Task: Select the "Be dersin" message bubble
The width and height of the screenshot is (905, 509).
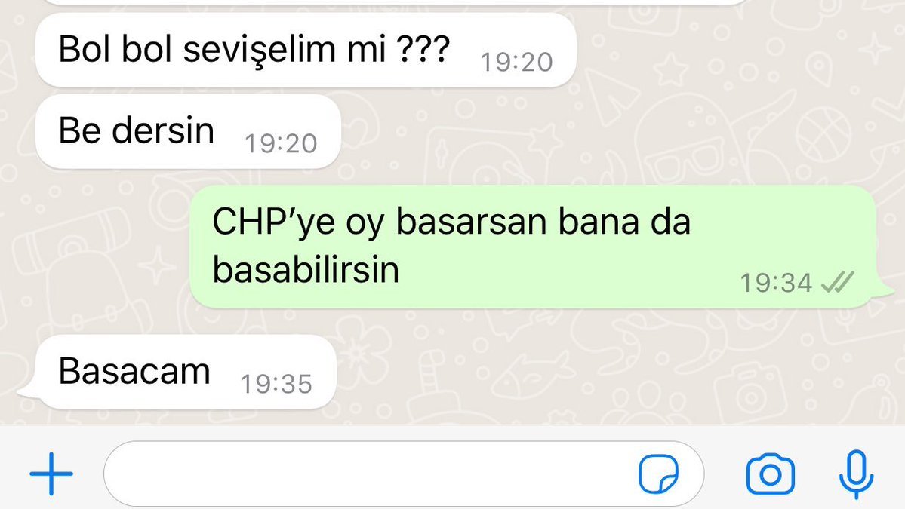Action: click(188, 131)
